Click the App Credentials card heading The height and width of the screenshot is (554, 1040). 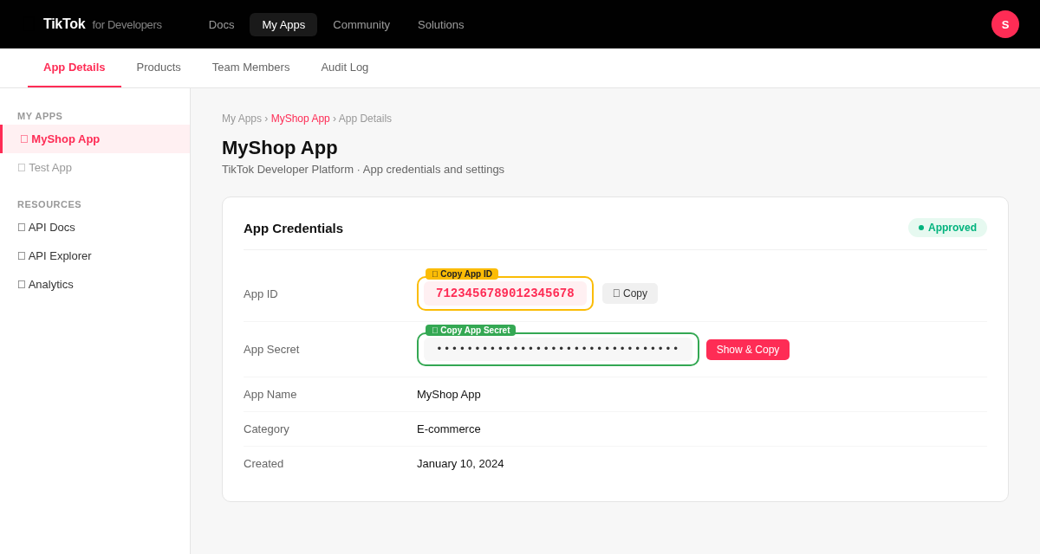point(293,228)
